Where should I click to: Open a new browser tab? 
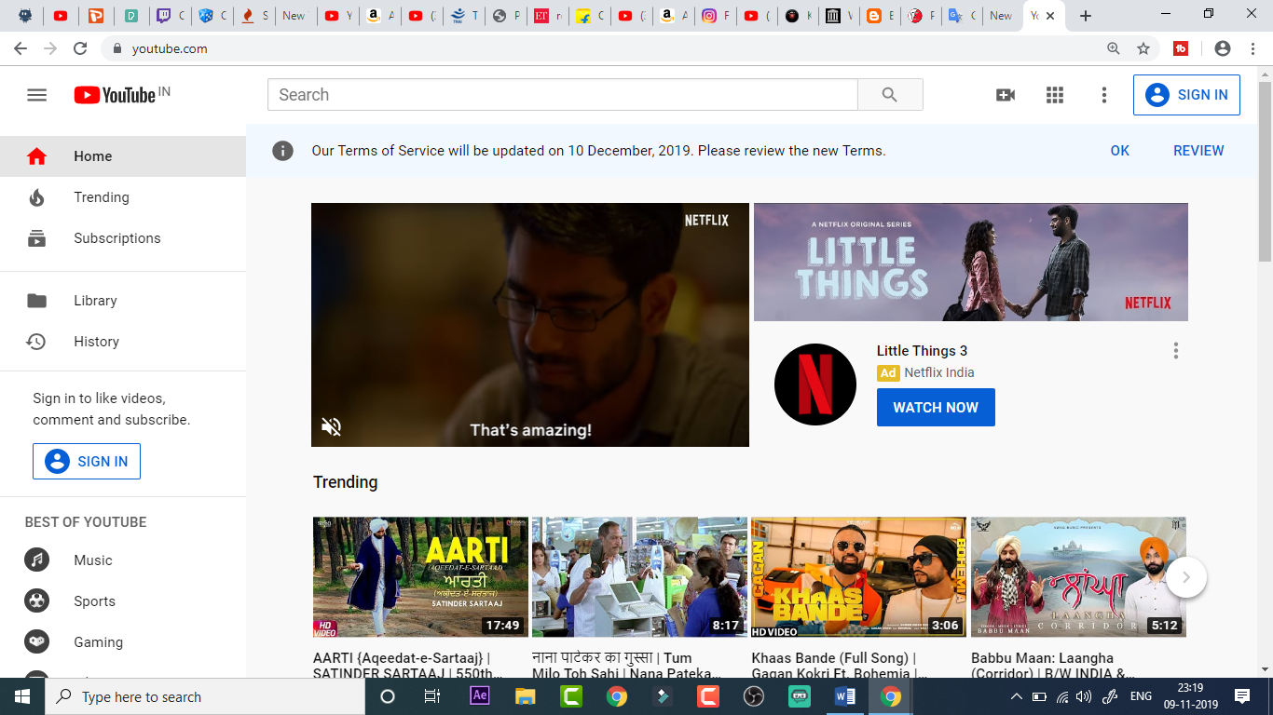(x=1085, y=16)
